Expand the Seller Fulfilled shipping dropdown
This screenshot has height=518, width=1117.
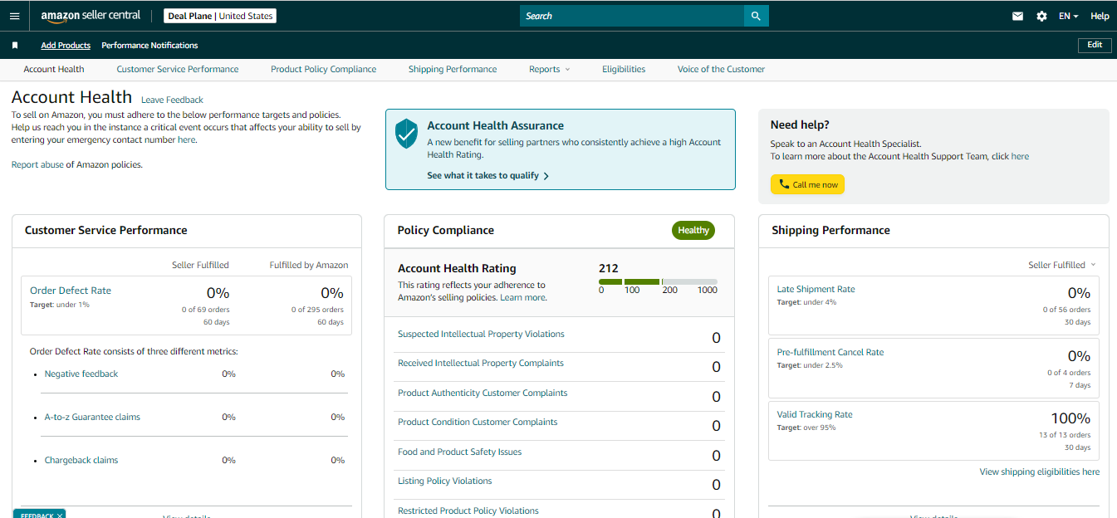coord(1062,265)
